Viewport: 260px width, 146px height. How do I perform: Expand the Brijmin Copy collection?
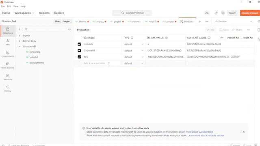tap(19, 41)
